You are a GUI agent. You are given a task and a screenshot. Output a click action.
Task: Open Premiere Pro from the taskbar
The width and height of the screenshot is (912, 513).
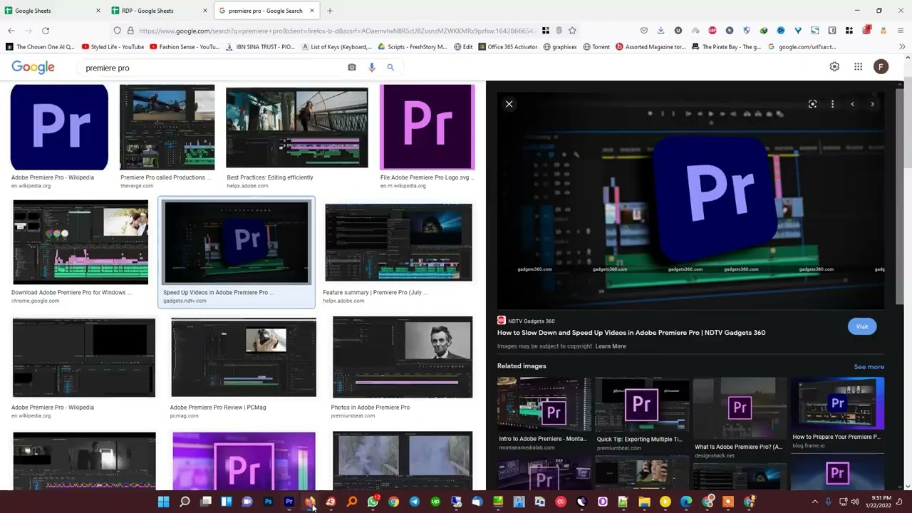[x=289, y=502]
